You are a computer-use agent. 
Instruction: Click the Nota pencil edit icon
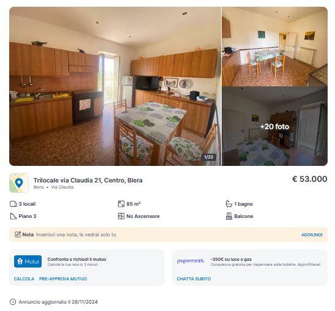click(x=18, y=234)
